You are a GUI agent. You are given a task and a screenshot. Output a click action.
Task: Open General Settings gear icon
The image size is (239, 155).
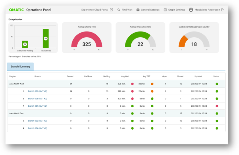point(138,10)
